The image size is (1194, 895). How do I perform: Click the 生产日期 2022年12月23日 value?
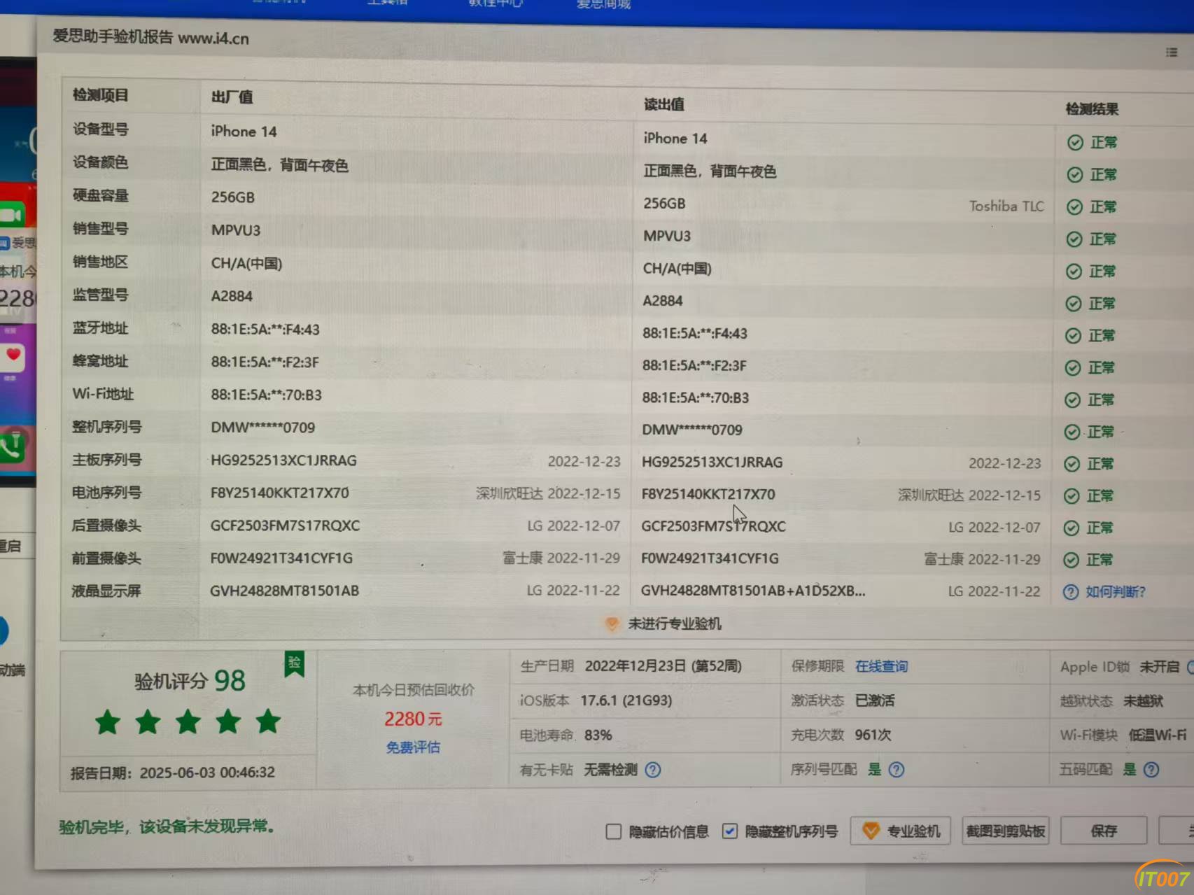[663, 665]
